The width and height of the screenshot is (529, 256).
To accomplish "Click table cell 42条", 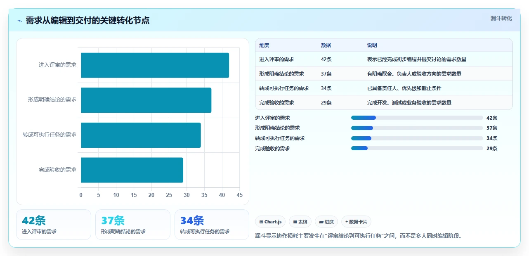I will pyautogui.click(x=326, y=59).
